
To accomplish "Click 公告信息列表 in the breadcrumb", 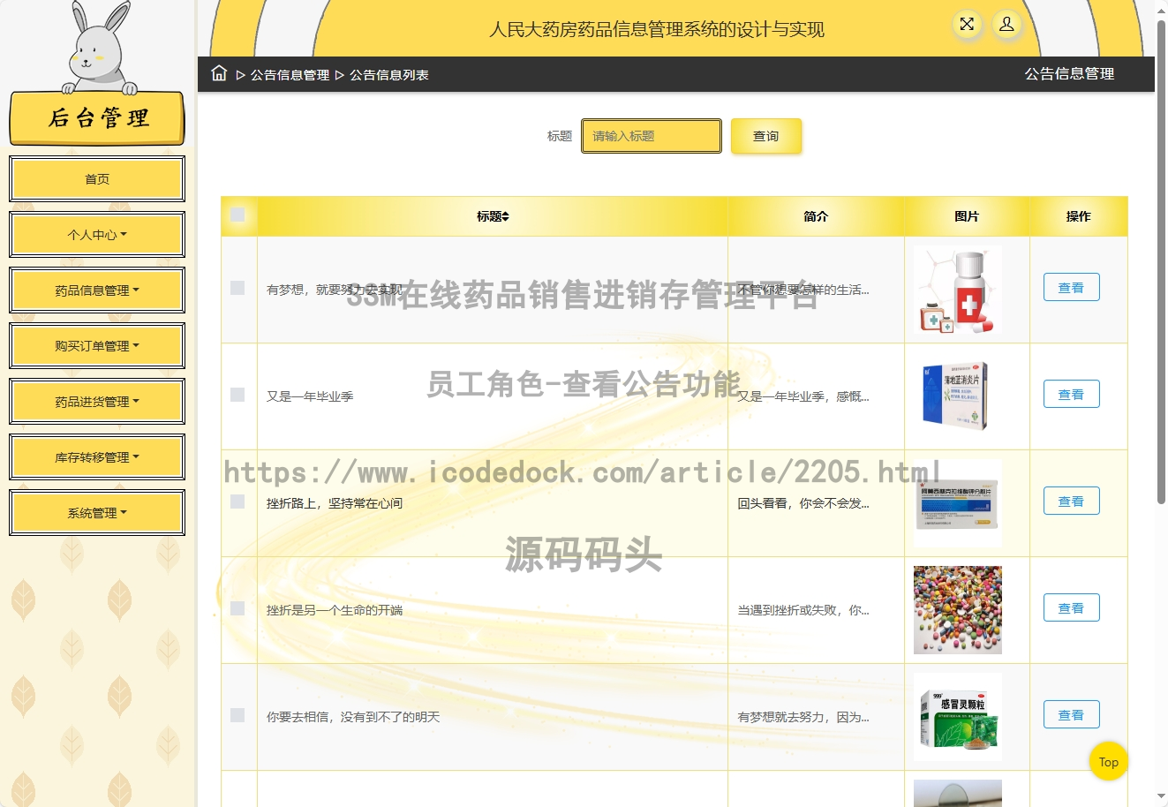I will [389, 75].
